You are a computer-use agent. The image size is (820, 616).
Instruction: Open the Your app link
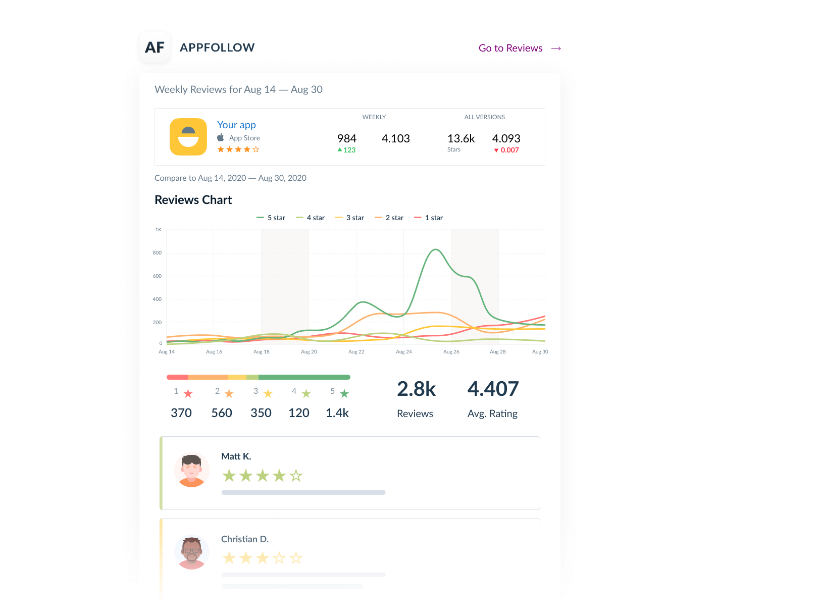click(x=236, y=125)
